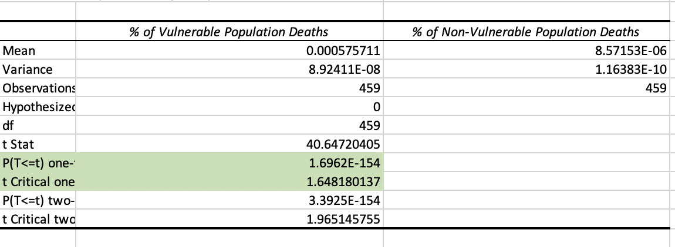The image size is (675, 247).
Task: Click the Observations row label cell
Action: pyautogui.click(x=38, y=88)
